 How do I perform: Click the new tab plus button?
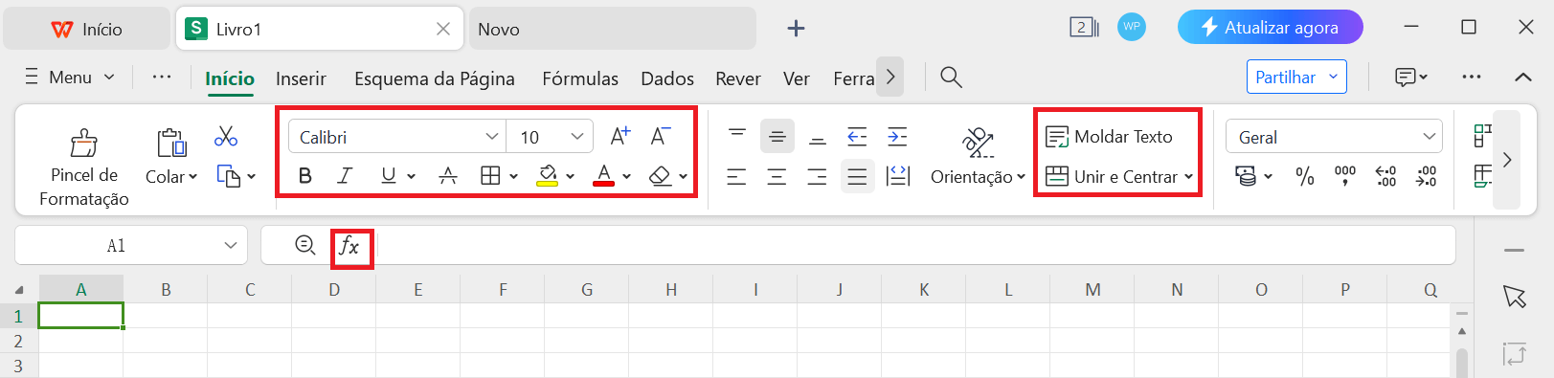[796, 29]
